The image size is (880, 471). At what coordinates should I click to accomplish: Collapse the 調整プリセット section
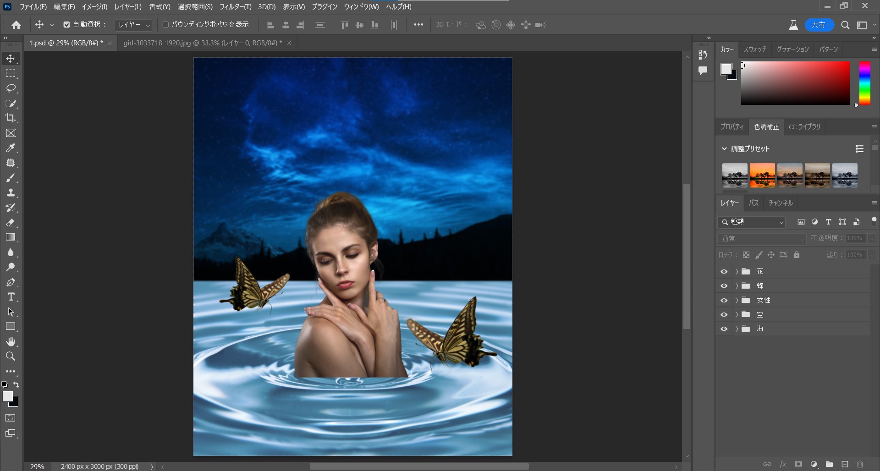click(724, 149)
